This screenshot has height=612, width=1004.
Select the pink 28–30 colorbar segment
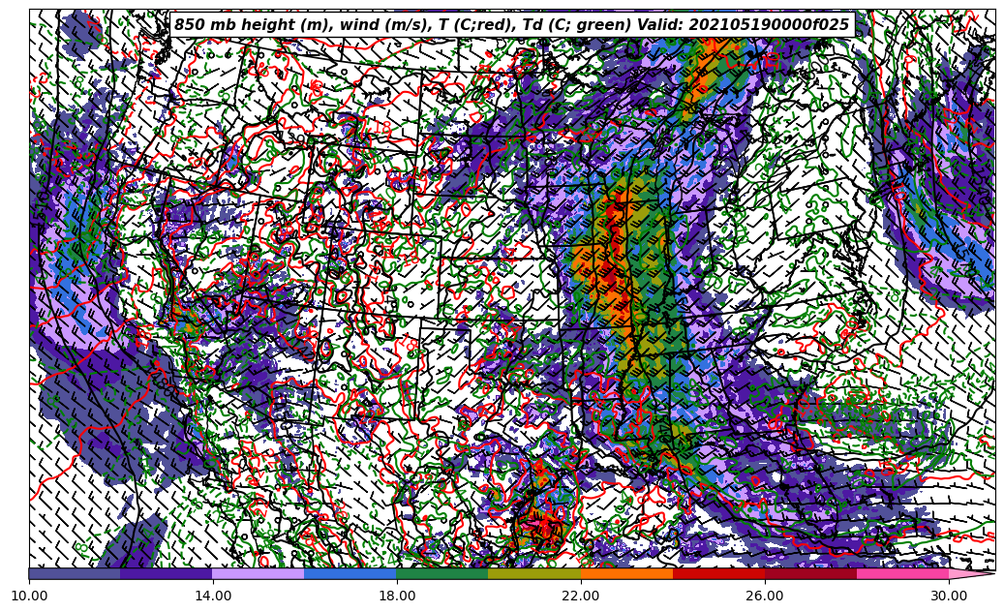click(903, 573)
